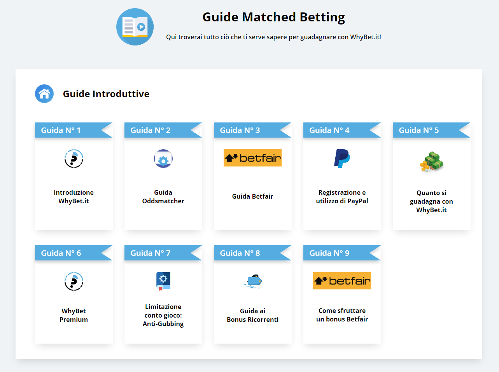Open the Guida Betfair text link
Viewport: 499px width, 372px height.
[253, 196]
